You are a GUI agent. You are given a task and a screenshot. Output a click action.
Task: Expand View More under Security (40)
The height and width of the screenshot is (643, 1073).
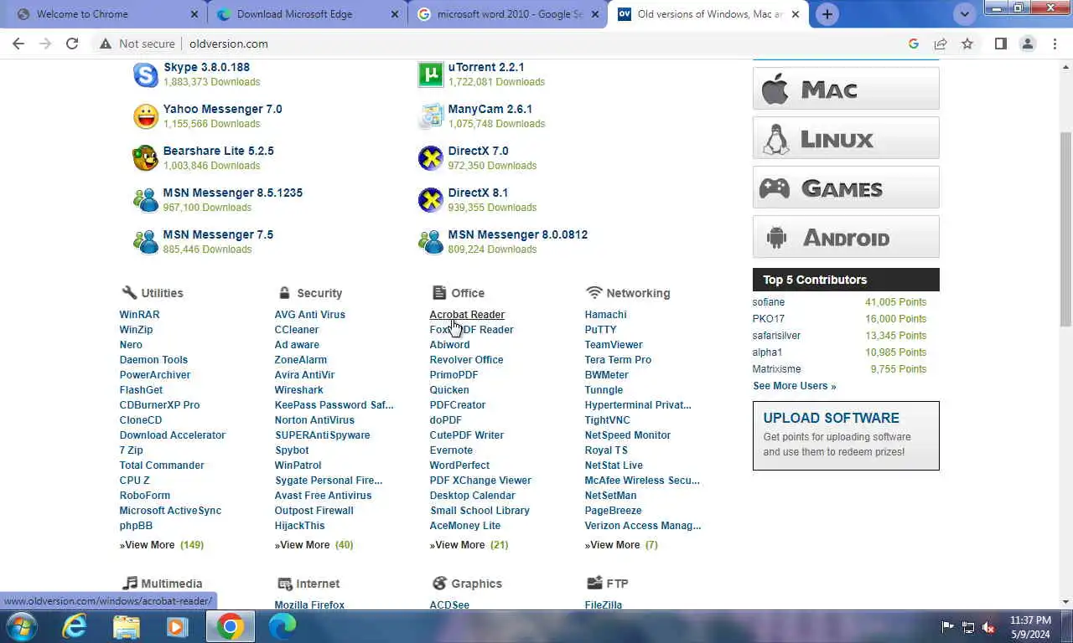tap(314, 545)
